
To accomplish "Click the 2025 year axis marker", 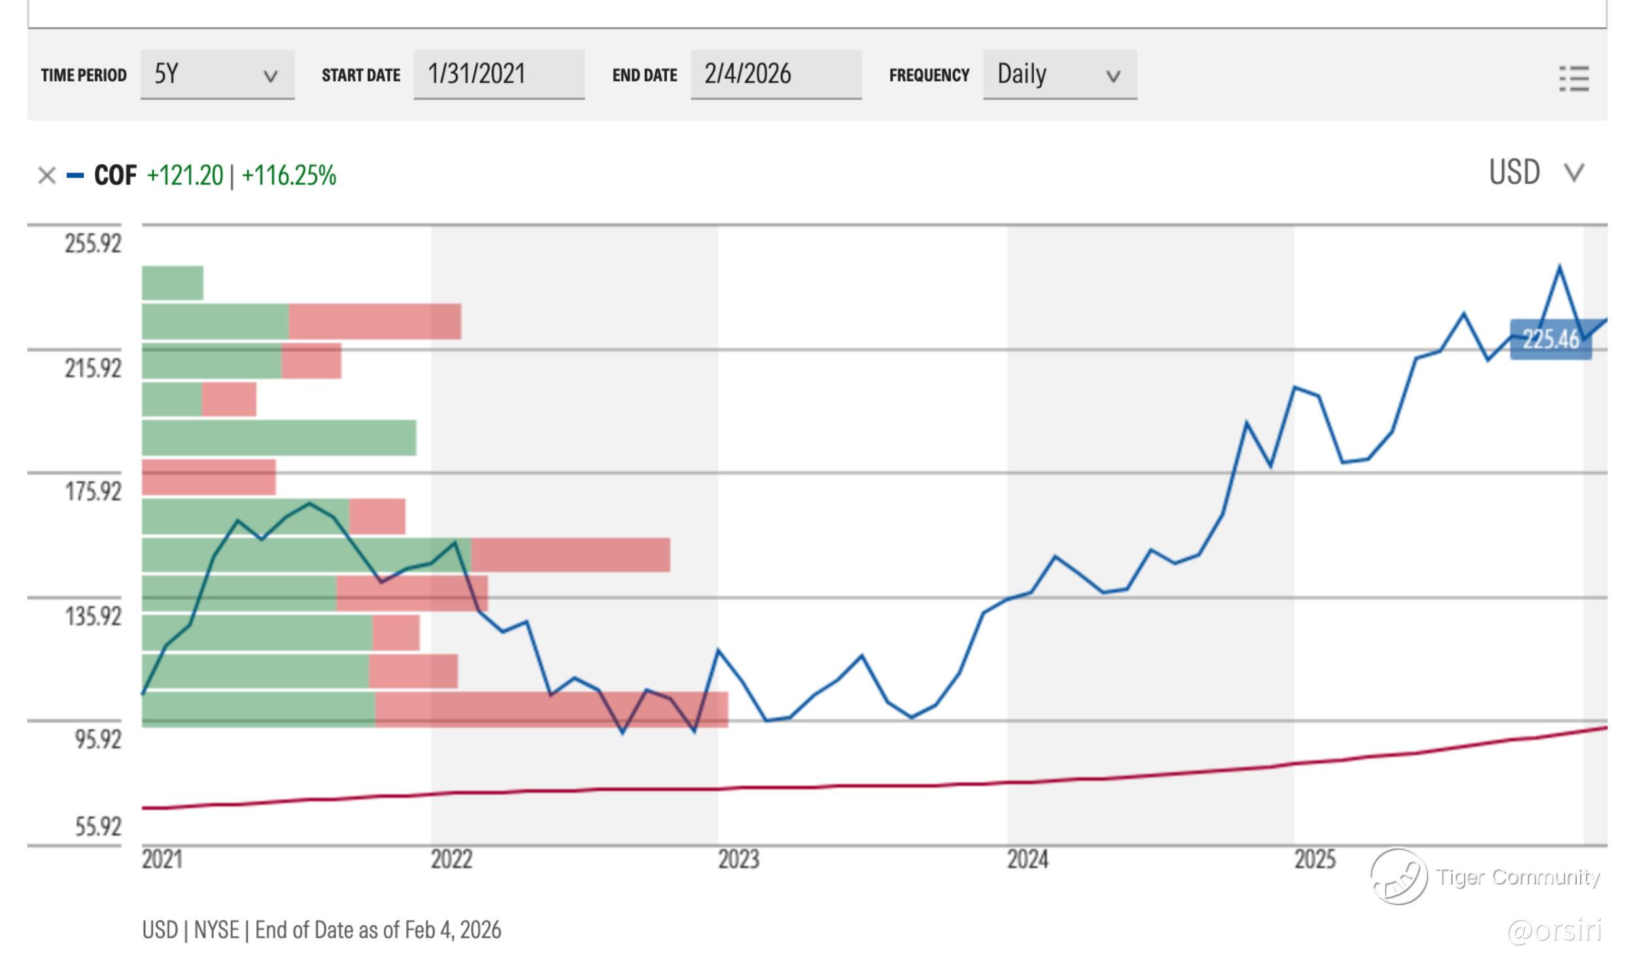I will point(1315,859).
